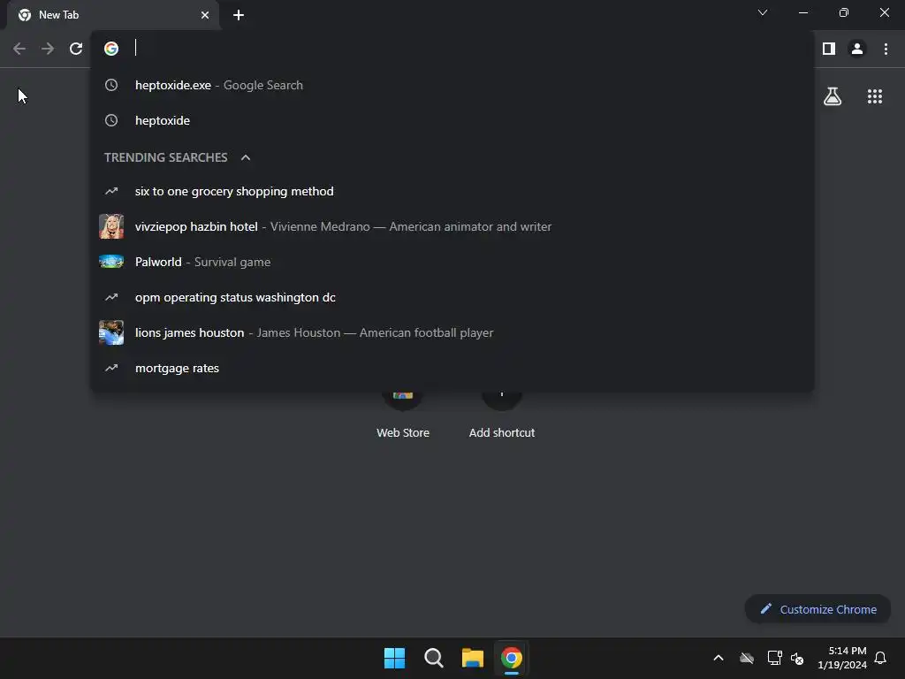
Task: Click clock icon beside heptoxide
Action: [x=111, y=120]
